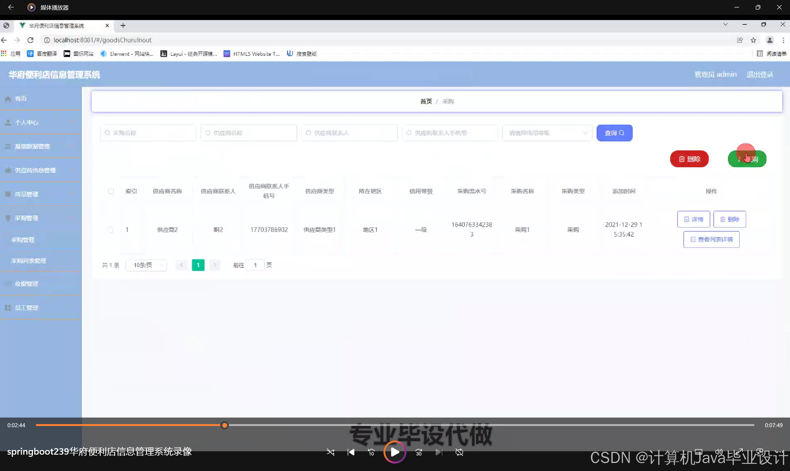Open 采购列表管理 submenu item
The width and height of the screenshot is (790, 471).
29,261
